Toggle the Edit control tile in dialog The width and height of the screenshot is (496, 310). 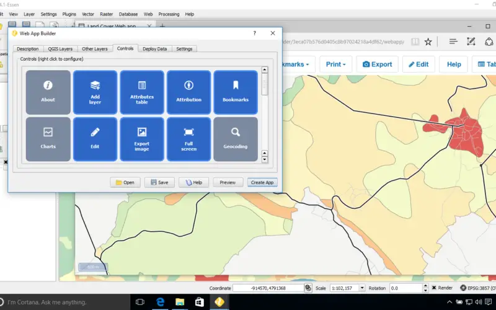click(95, 139)
